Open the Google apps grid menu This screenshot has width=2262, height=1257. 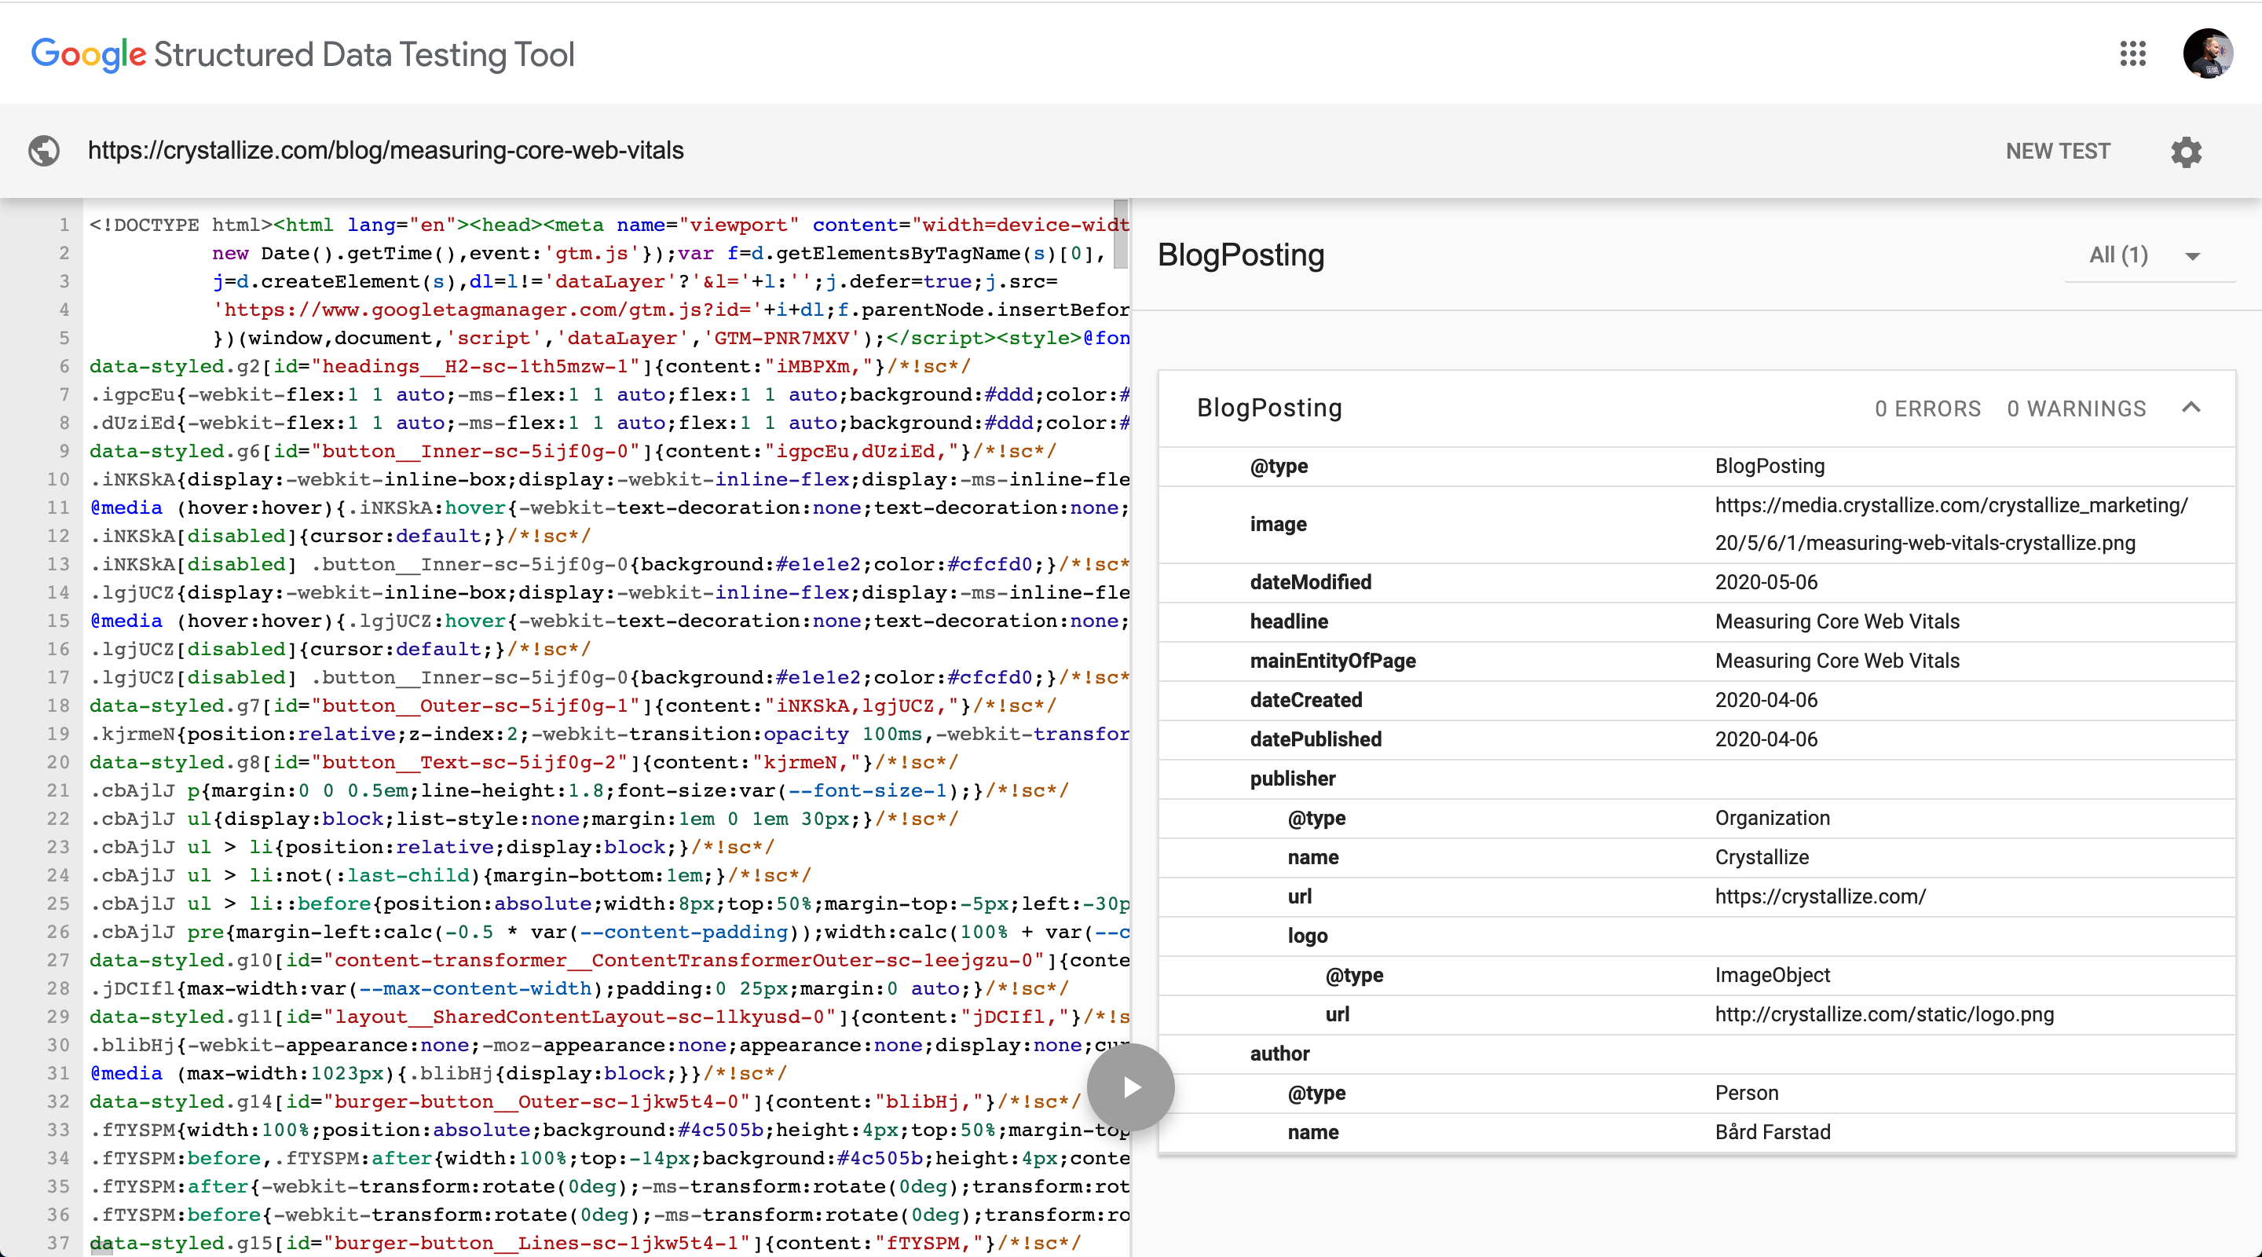click(2132, 53)
